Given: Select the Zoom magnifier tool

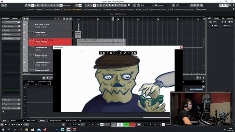Looking at the screenshot, I should pos(110,5).
